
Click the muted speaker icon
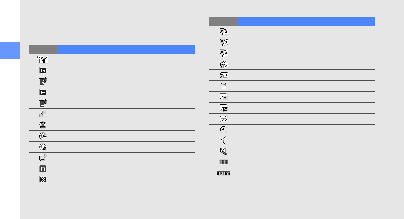click(x=223, y=151)
